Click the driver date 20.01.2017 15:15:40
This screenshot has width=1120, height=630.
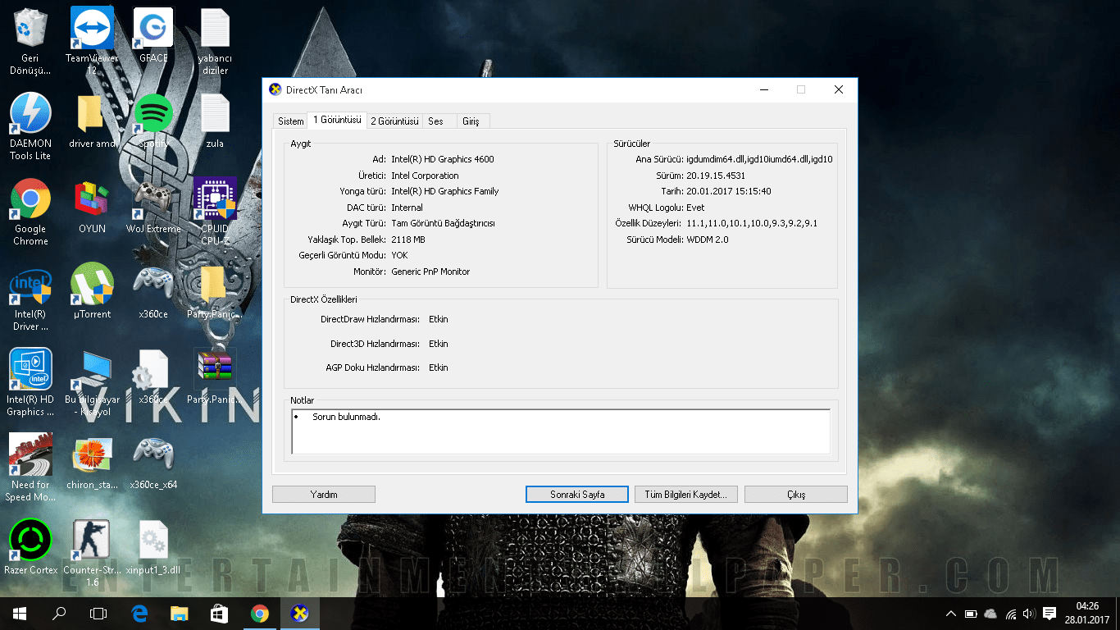pos(729,191)
